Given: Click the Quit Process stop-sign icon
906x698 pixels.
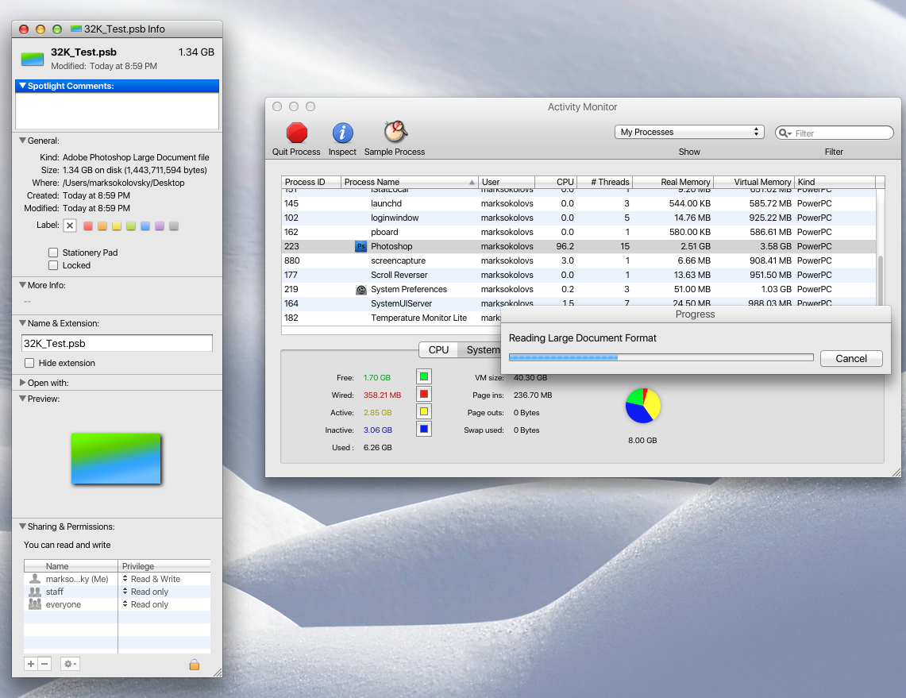Looking at the screenshot, I should (296, 133).
